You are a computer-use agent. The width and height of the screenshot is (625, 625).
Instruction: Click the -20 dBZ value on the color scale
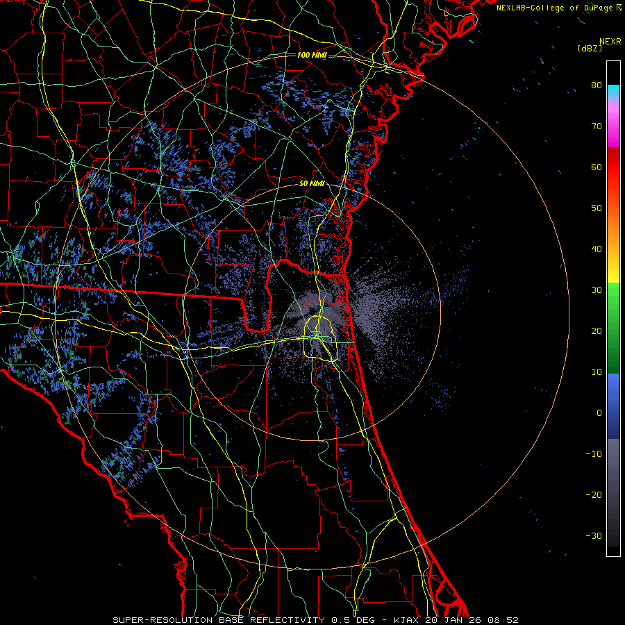(594, 495)
